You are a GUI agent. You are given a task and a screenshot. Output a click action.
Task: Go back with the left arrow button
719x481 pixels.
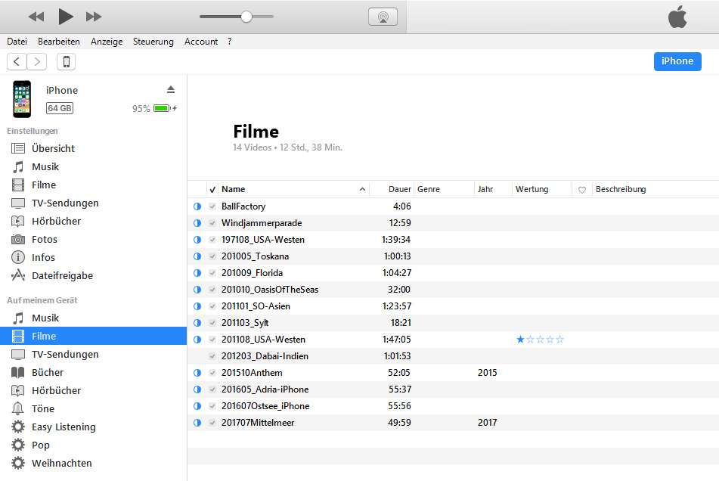17,61
